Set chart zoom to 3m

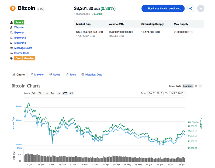[52, 93]
